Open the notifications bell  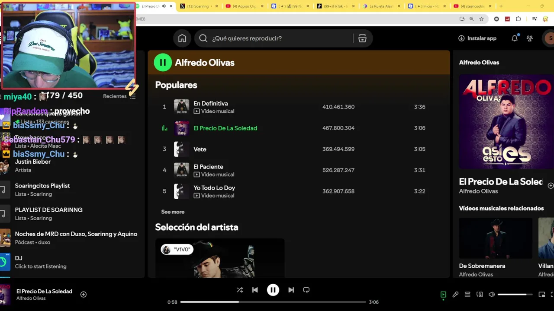tap(515, 38)
